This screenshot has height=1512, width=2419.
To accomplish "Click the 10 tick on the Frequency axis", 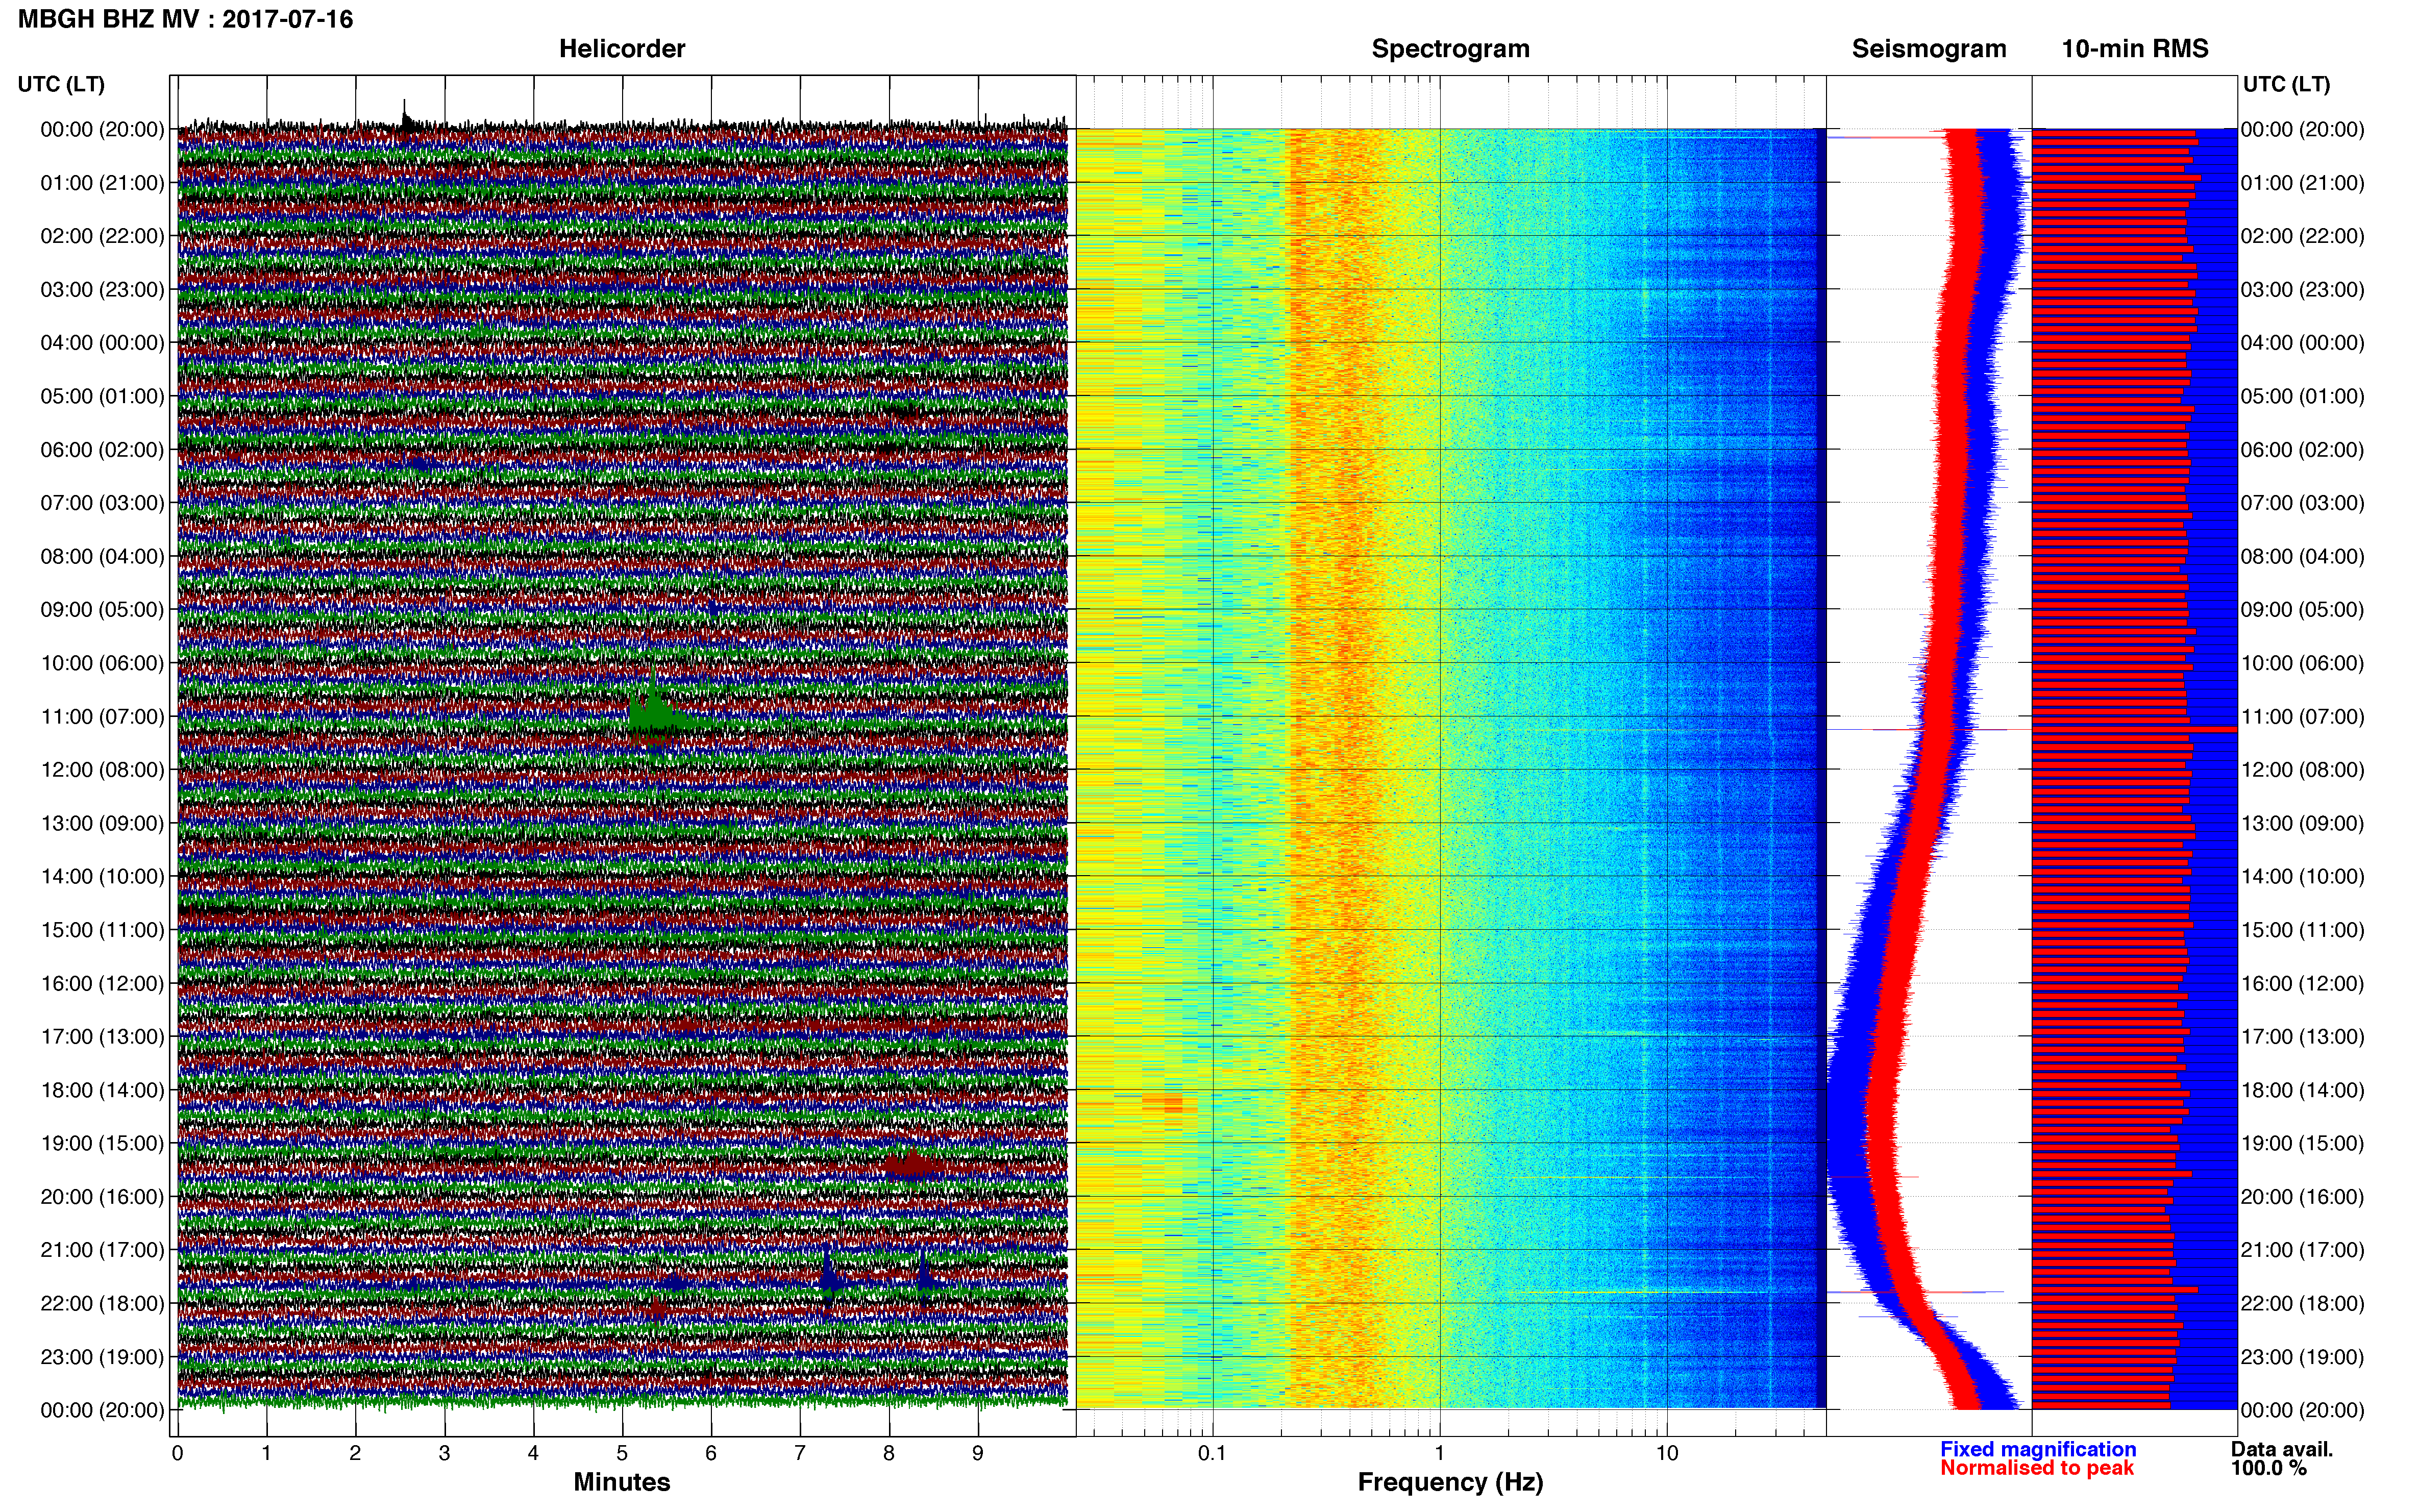I will pyautogui.click(x=1666, y=1454).
